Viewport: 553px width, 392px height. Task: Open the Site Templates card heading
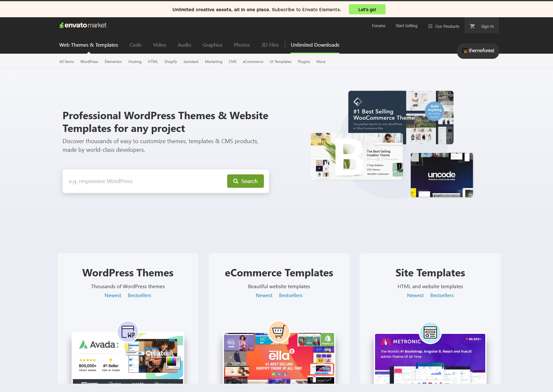[x=430, y=273]
